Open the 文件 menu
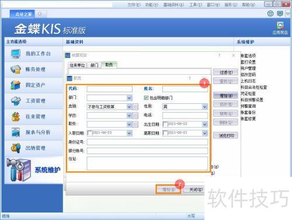 (134, 5)
